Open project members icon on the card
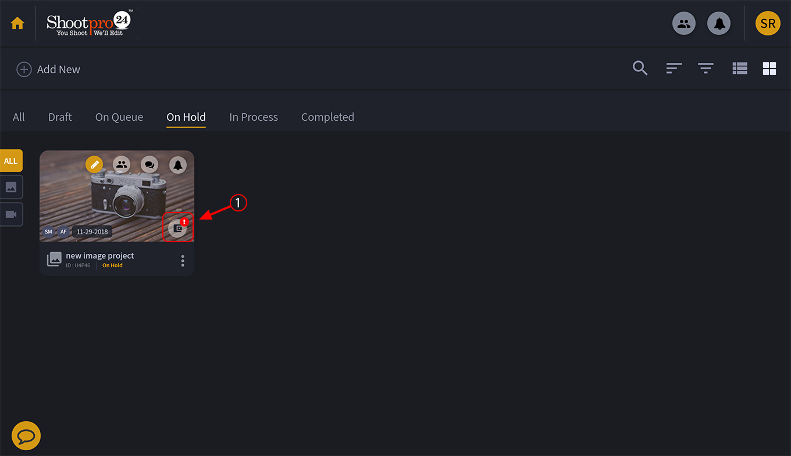Screen dimensions: 791x456 pyautogui.click(x=121, y=164)
